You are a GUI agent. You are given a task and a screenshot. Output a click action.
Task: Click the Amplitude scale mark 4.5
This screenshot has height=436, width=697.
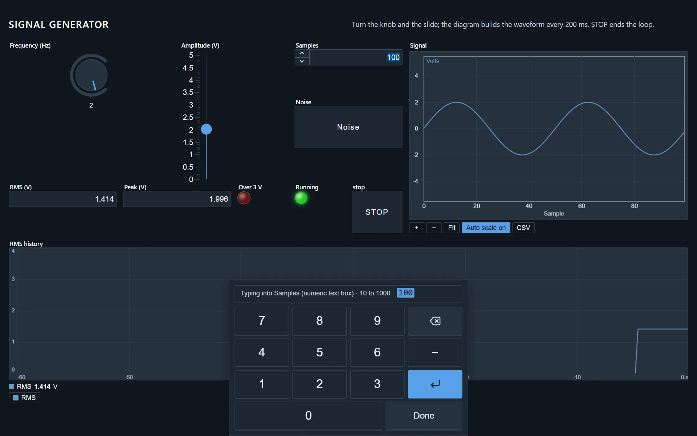[188, 68]
